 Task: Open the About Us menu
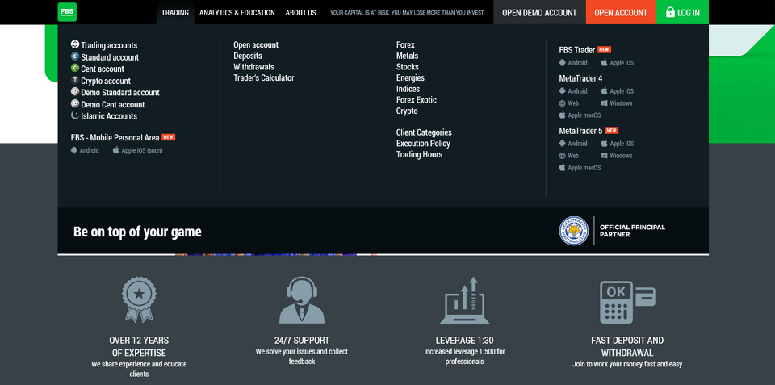pyautogui.click(x=300, y=12)
